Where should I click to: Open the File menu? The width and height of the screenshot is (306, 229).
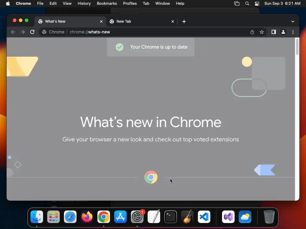(x=40, y=4)
